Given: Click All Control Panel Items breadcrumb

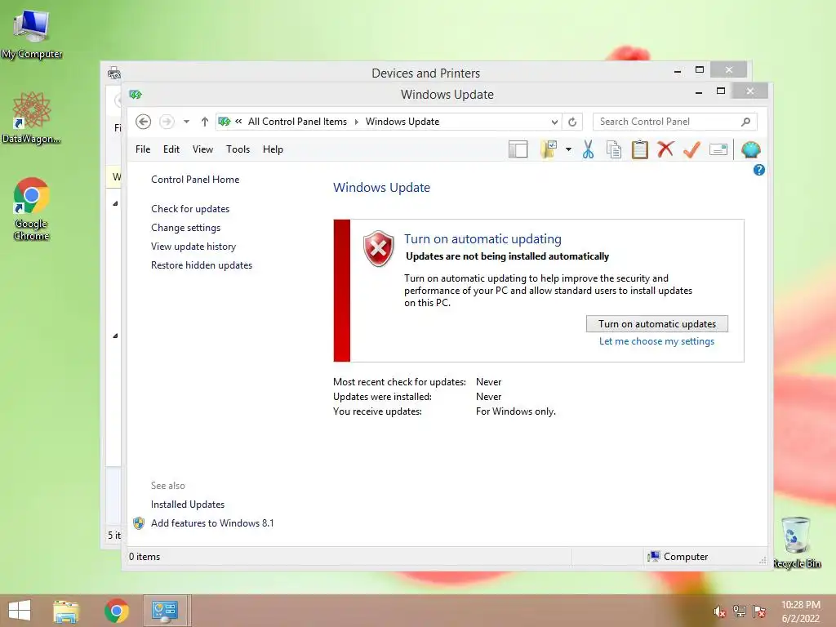Looking at the screenshot, I should tap(297, 122).
